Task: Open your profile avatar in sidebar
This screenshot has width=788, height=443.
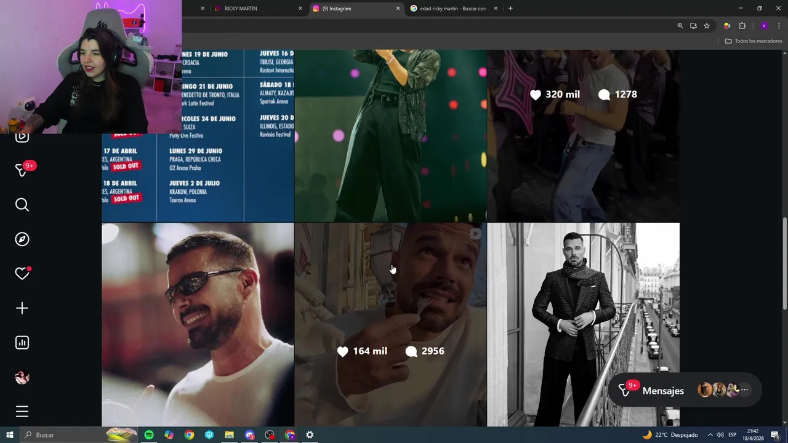Action: [22, 377]
